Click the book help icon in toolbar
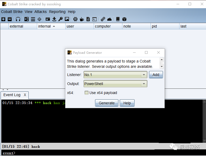Screen dimensions: 206x156 (x=118, y=19)
